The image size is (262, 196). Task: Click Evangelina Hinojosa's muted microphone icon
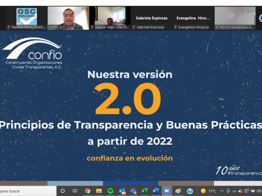coord(176,27)
